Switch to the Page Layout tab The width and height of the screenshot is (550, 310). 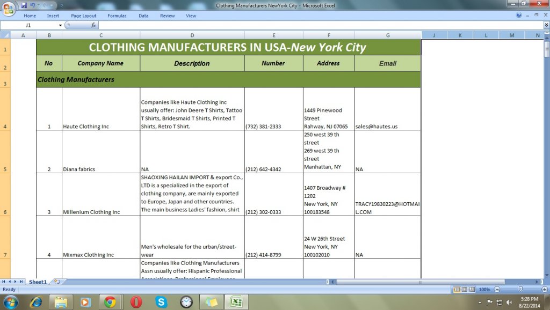[83, 16]
